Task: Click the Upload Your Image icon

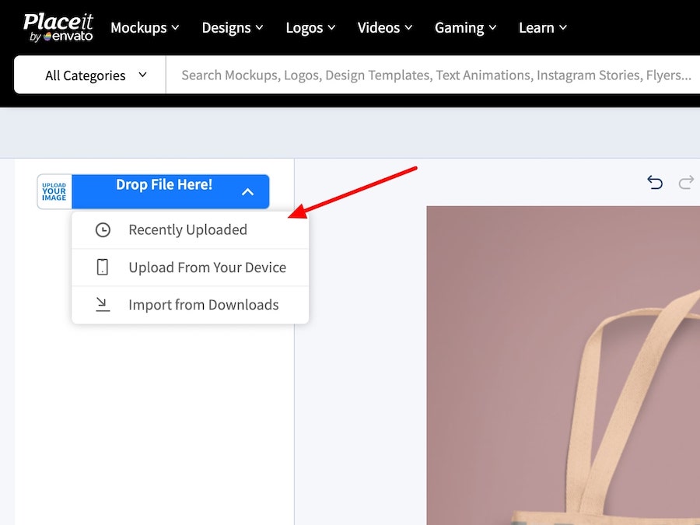Action: click(x=54, y=192)
